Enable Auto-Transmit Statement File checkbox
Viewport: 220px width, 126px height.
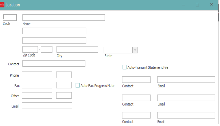(124, 67)
